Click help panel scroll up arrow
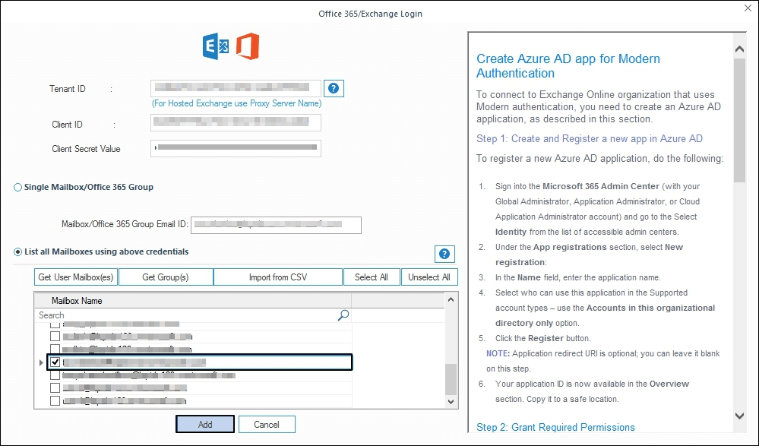Image resolution: width=759 pixels, height=446 pixels. click(739, 49)
